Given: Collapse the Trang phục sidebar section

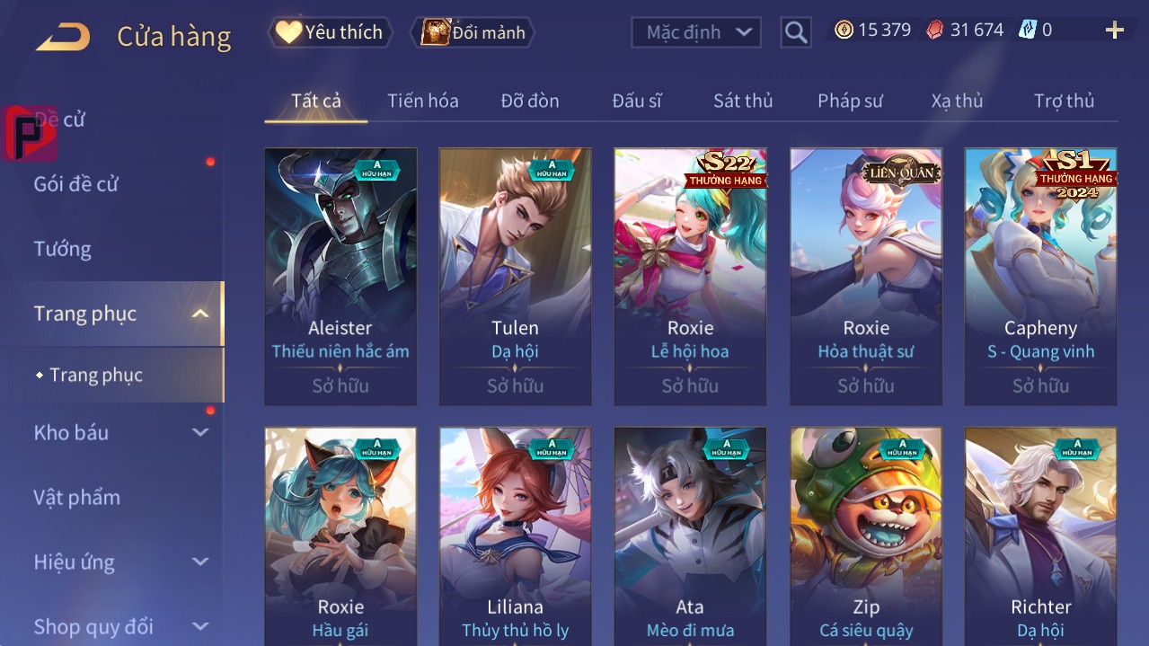Looking at the screenshot, I should coord(200,314).
